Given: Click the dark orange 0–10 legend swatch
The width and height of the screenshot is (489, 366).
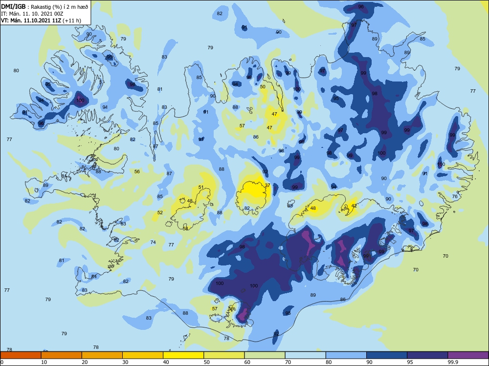Looking at the screenshot, I should 21,355.
